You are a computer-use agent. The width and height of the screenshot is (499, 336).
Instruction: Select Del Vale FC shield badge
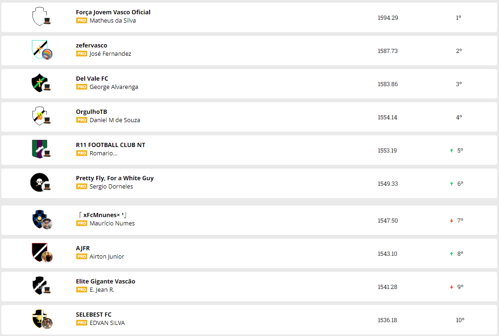[39, 83]
